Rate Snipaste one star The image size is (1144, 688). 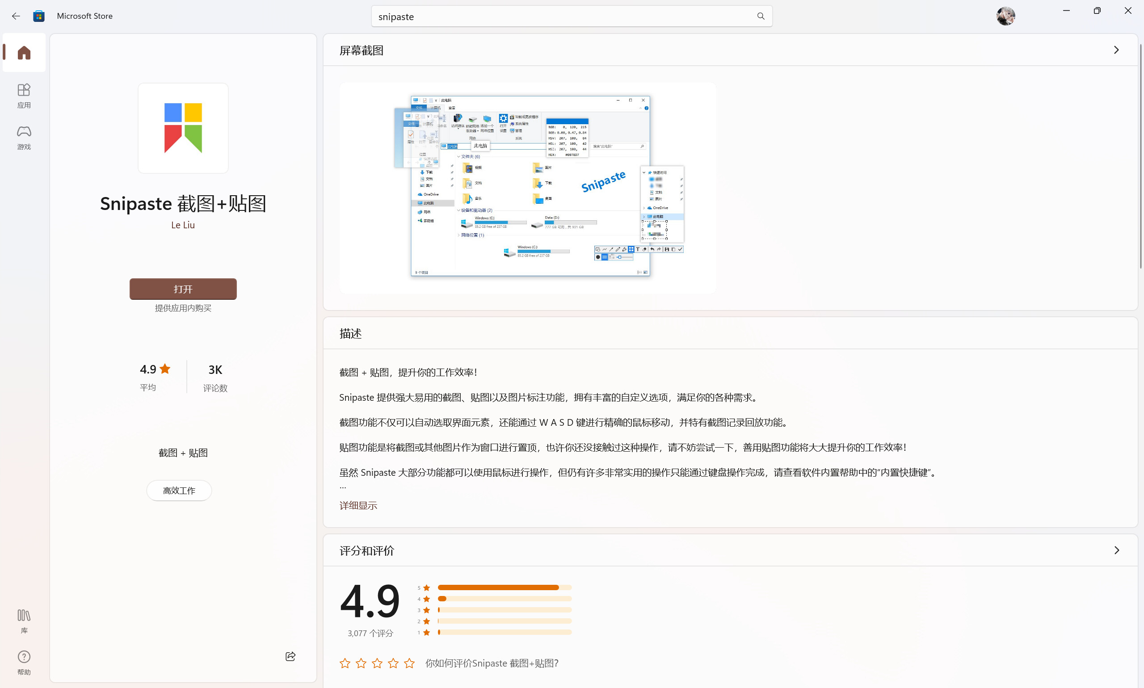(x=345, y=663)
